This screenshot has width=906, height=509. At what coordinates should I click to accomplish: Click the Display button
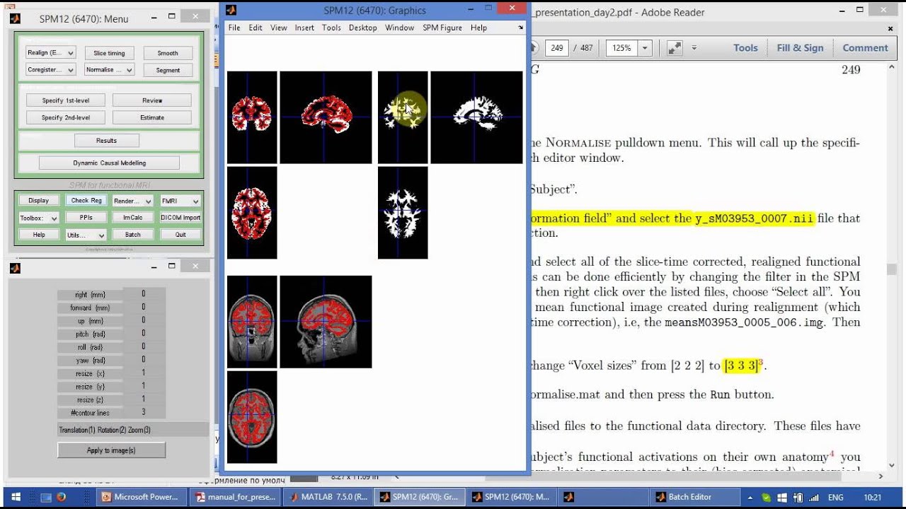(x=39, y=201)
